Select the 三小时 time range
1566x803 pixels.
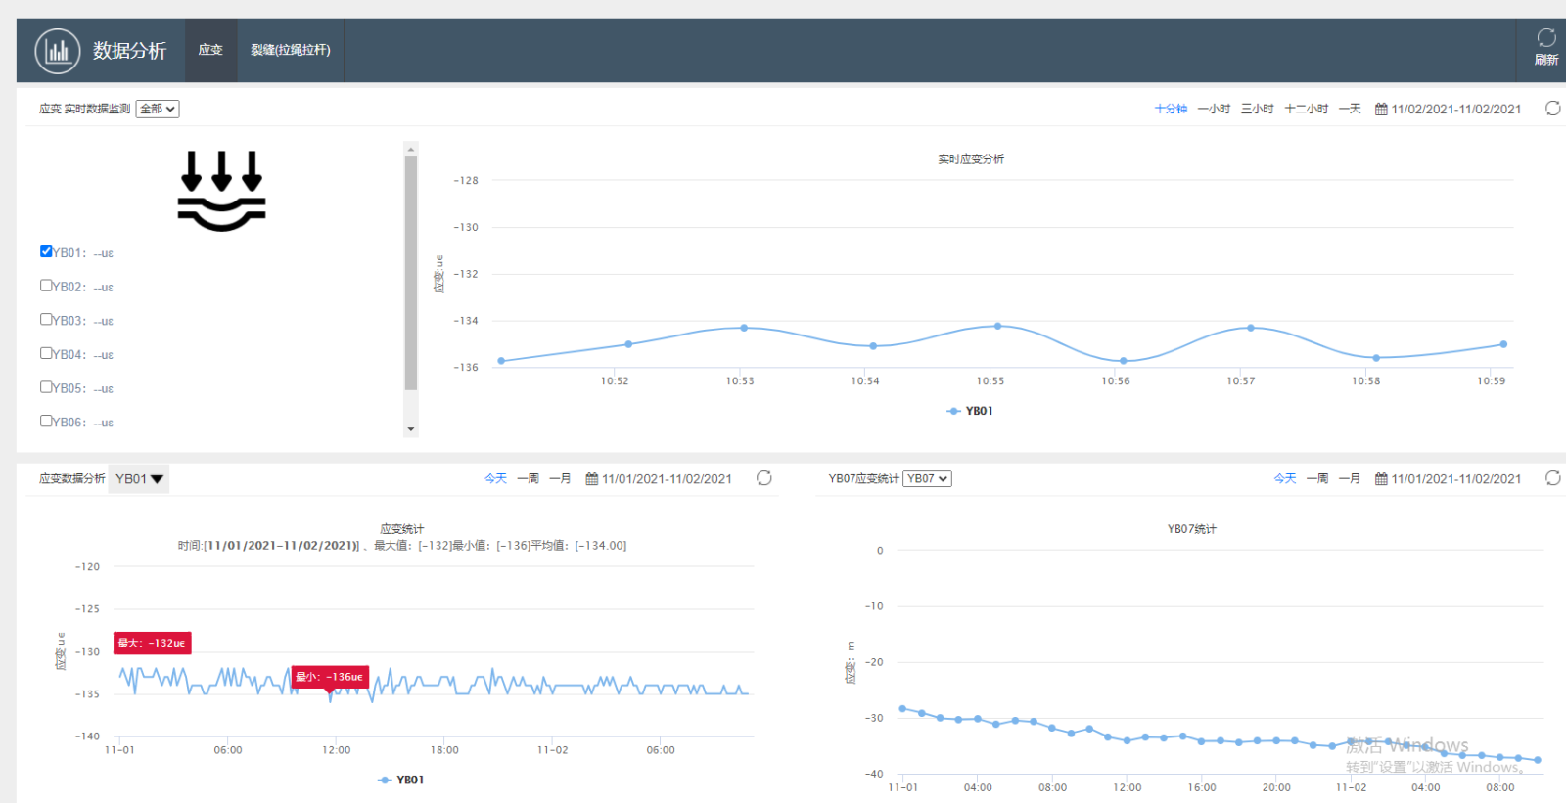1258,109
